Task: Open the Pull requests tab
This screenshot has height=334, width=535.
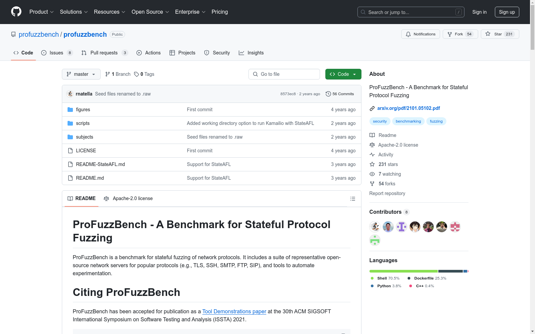Action: (104, 53)
